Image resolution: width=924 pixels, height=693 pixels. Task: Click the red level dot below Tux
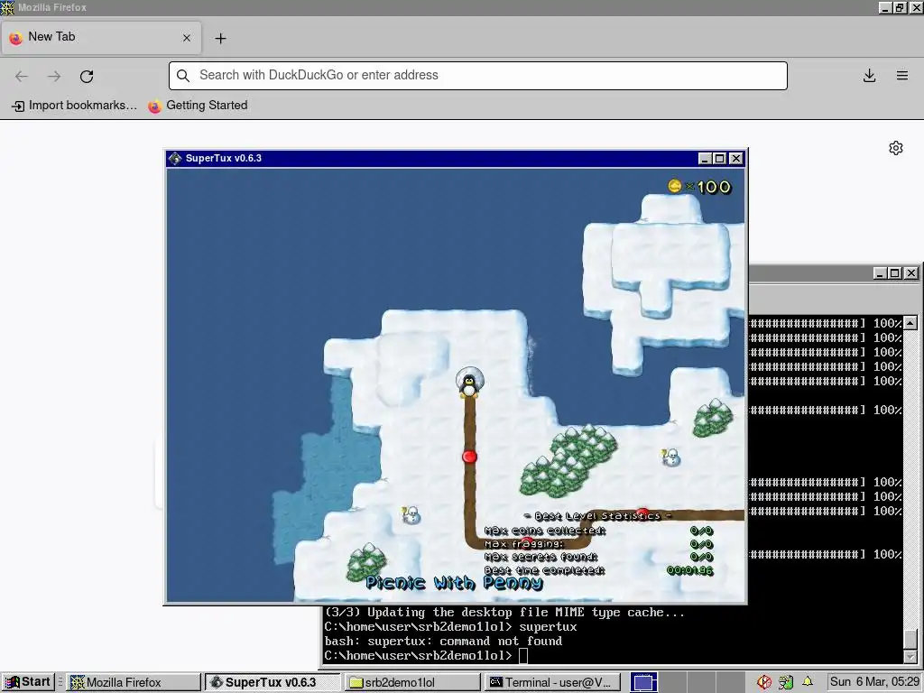coord(469,456)
